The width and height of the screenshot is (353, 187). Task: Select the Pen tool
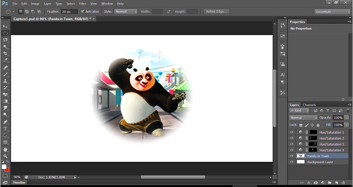pos(5,122)
